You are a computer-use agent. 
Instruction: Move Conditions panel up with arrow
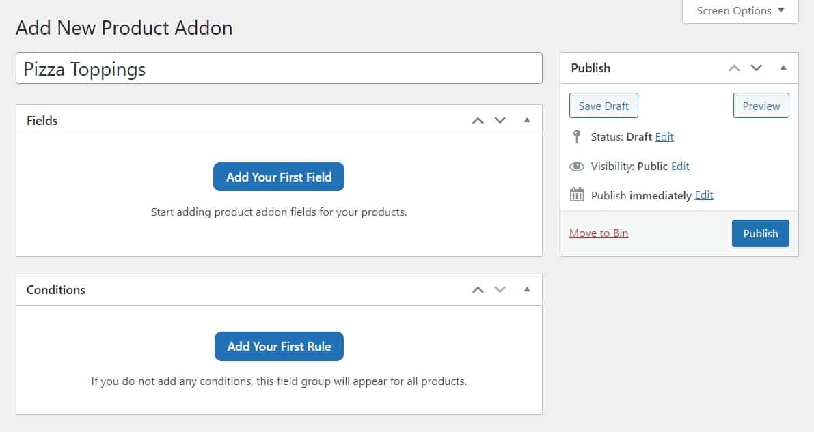pos(478,290)
